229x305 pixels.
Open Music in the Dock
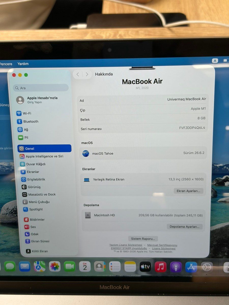point(161,267)
